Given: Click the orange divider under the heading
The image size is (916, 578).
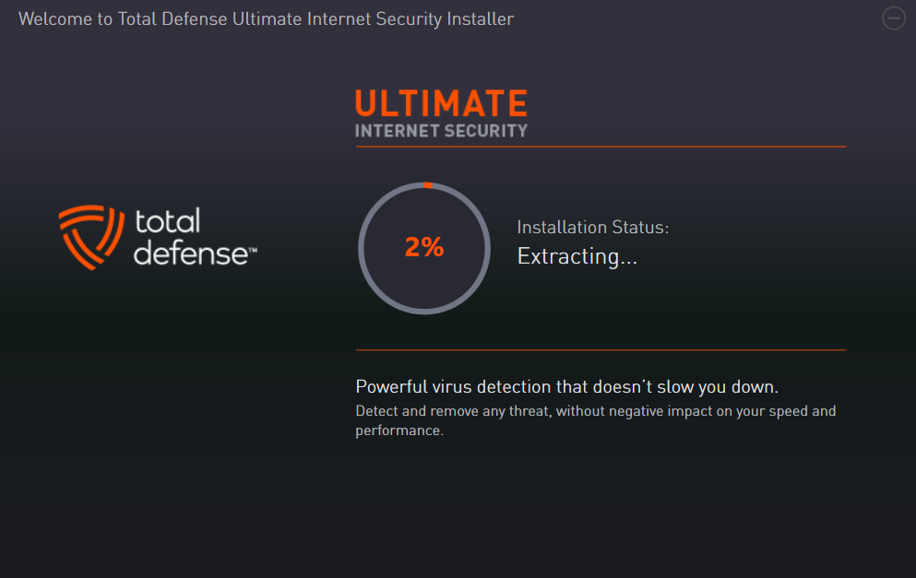Looking at the screenshot, I should click(x=601, y=147).
